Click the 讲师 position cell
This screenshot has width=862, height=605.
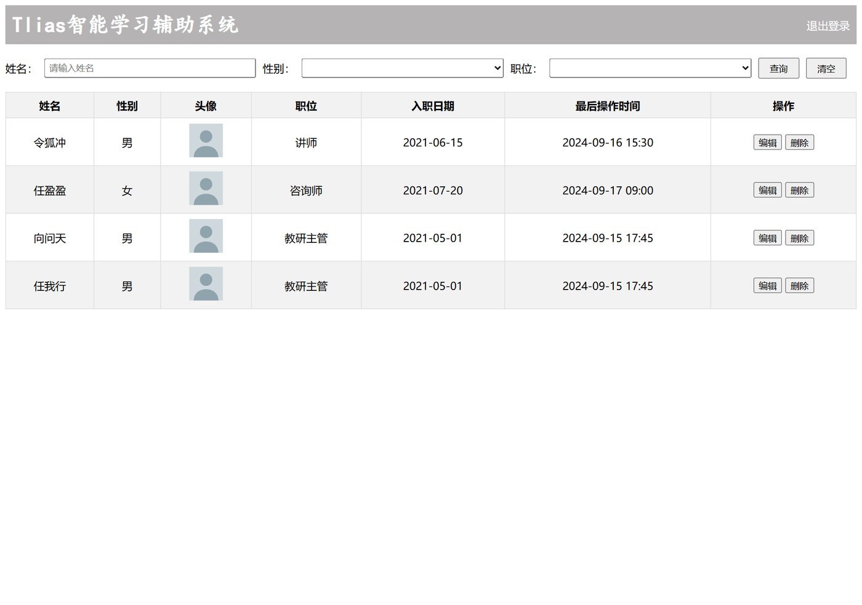pyautogui.click(x=306, y=143)
